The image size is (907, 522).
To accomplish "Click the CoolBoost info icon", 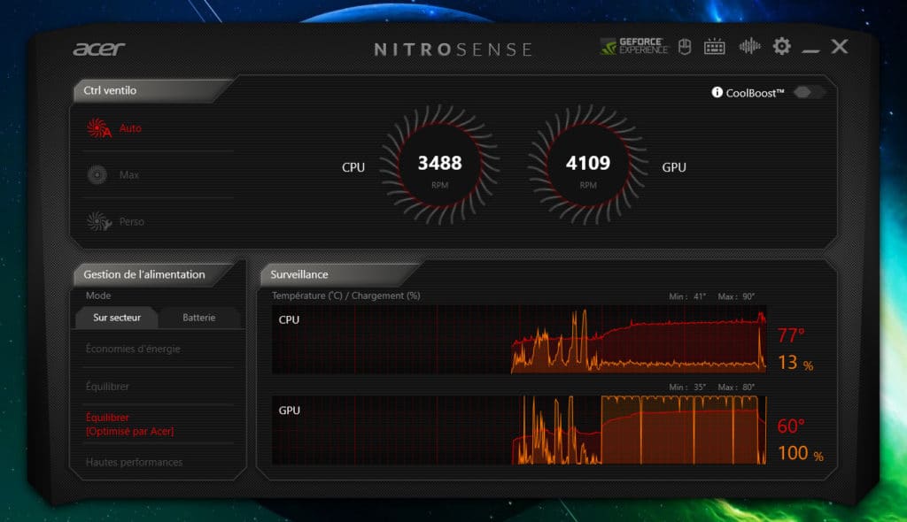I will [x=717, y=93].
